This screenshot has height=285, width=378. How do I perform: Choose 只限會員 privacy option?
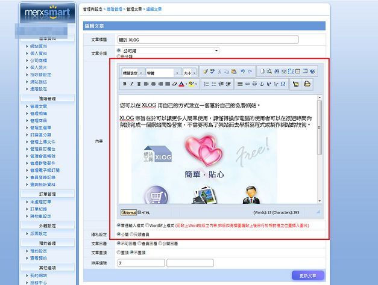point(133,233)
